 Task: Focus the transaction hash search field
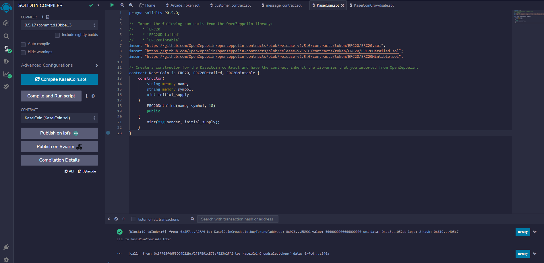[238, 219]
